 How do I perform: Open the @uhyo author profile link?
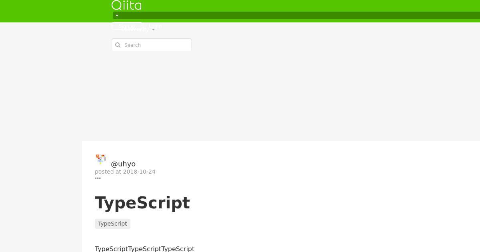(x=123, y=164)
